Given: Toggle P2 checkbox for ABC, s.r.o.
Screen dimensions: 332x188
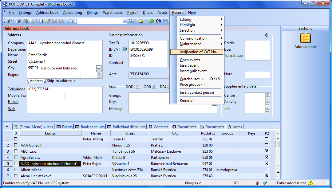Looking at the screenshot, I should pos(267,151).
